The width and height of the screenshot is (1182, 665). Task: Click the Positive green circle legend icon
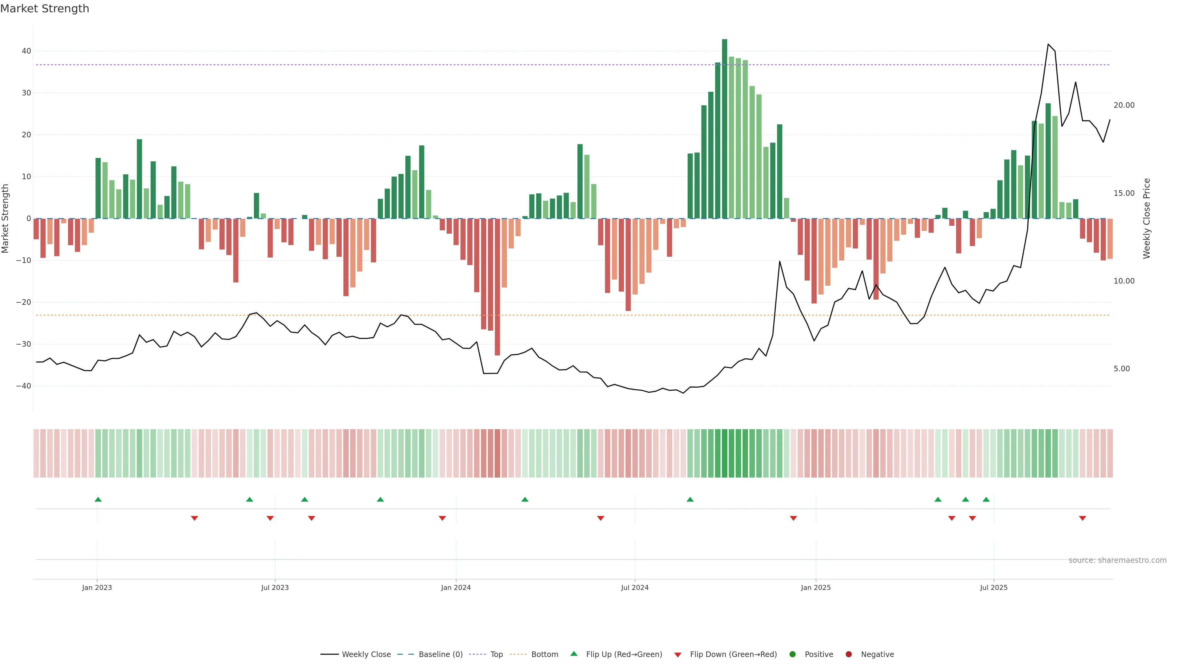point(792,655)
